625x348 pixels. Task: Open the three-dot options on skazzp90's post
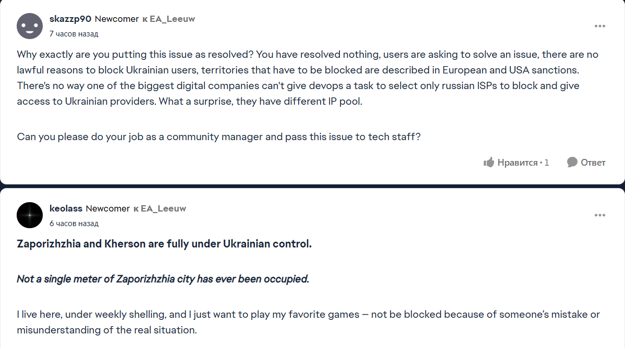pyautogui.click(x=600, y=26)
